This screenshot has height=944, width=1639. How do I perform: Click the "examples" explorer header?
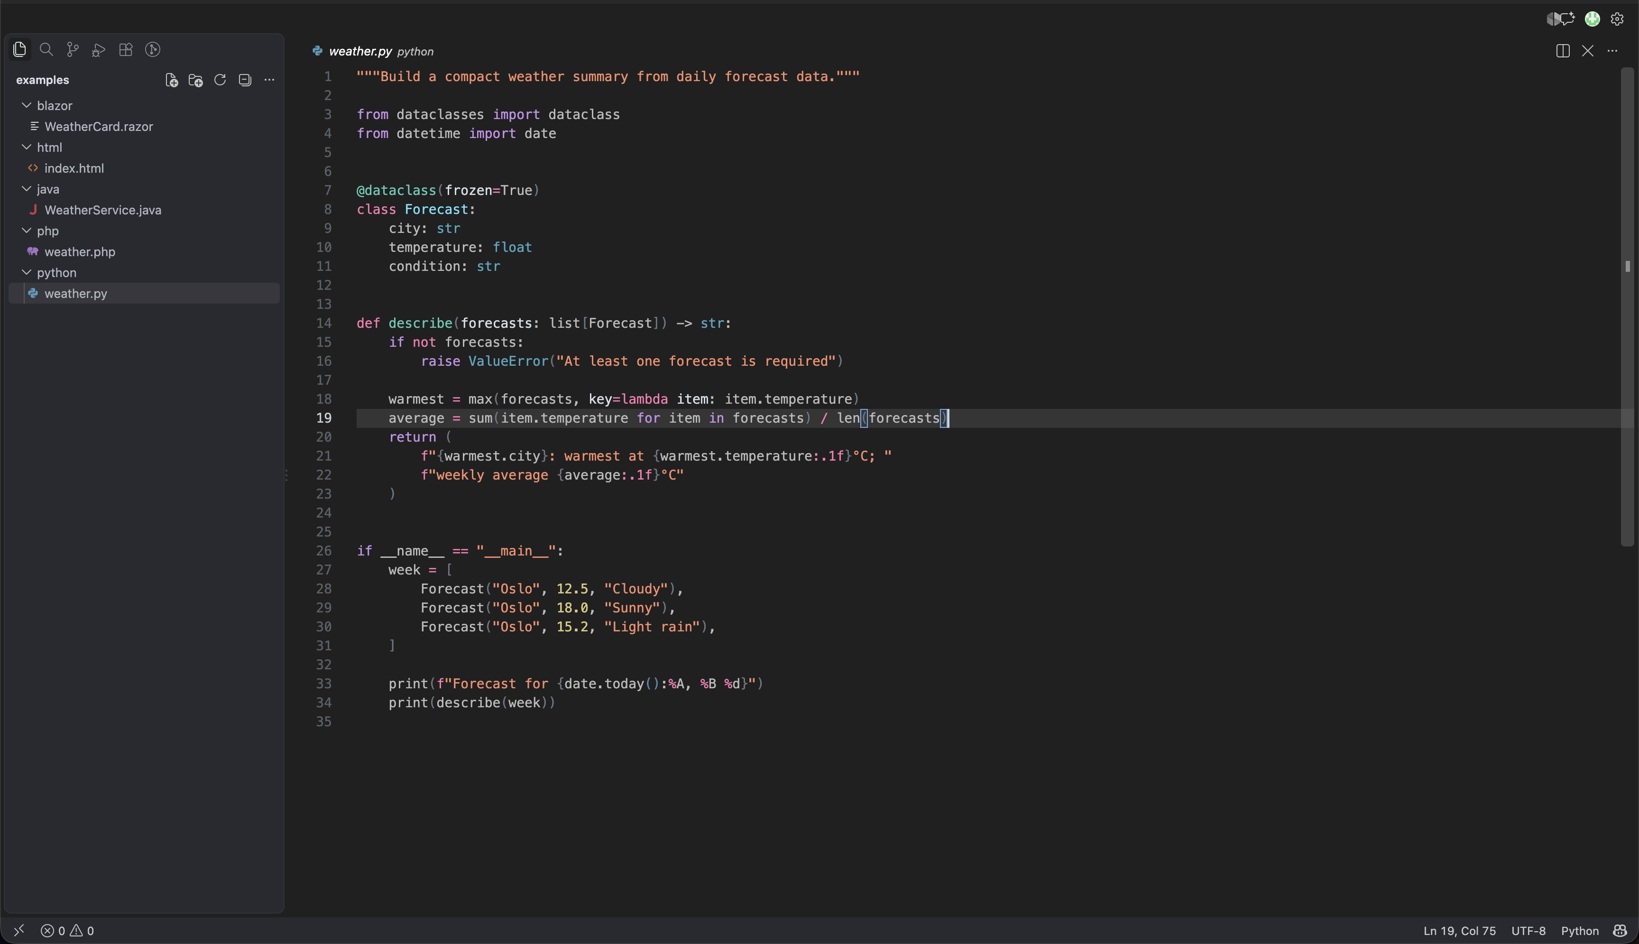[x=42, y=80]
